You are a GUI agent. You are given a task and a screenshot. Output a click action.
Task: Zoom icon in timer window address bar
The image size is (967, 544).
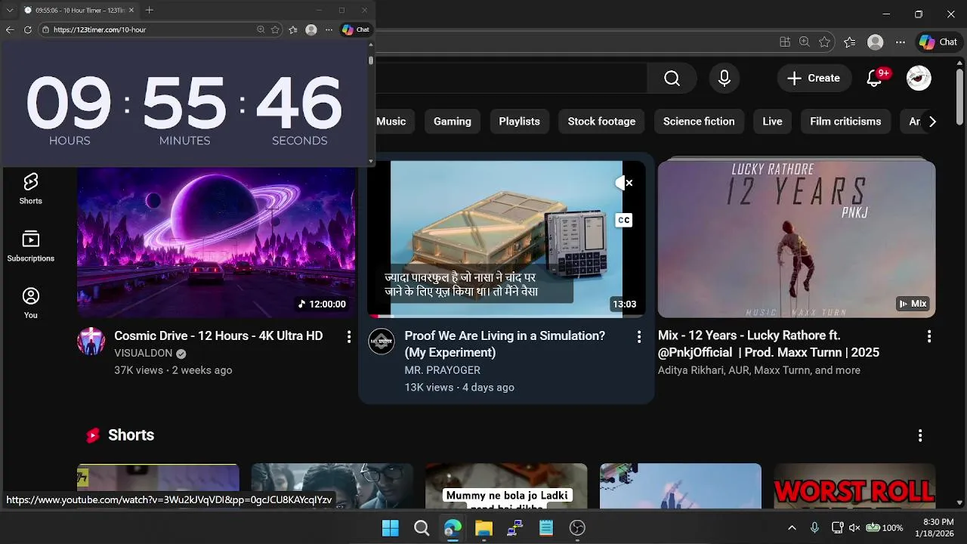(261, 29)
